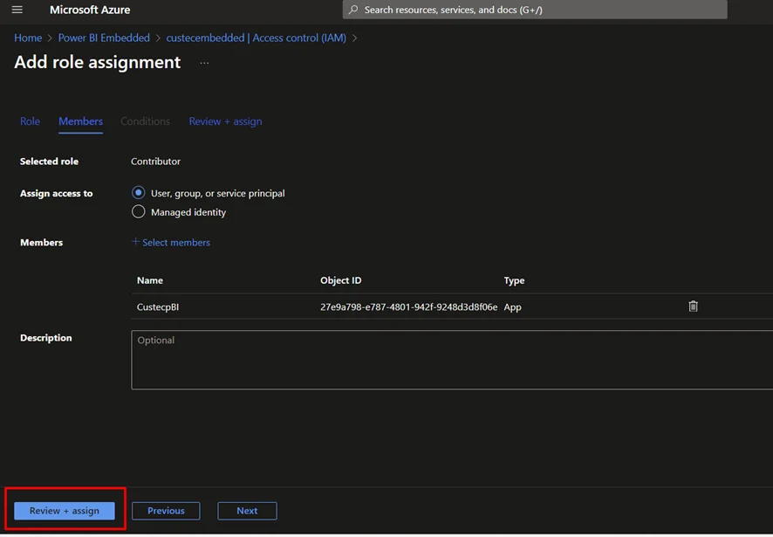Image resolution: width=773 pixels, height=537 pixels.
Task: Click the blue Review + assign button
Action: pyautogui.click(x=65, y=511)
